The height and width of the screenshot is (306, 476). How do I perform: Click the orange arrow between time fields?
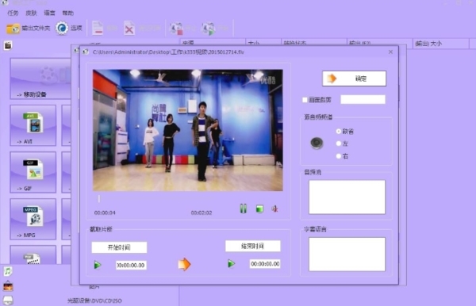[x=184, y=265]
